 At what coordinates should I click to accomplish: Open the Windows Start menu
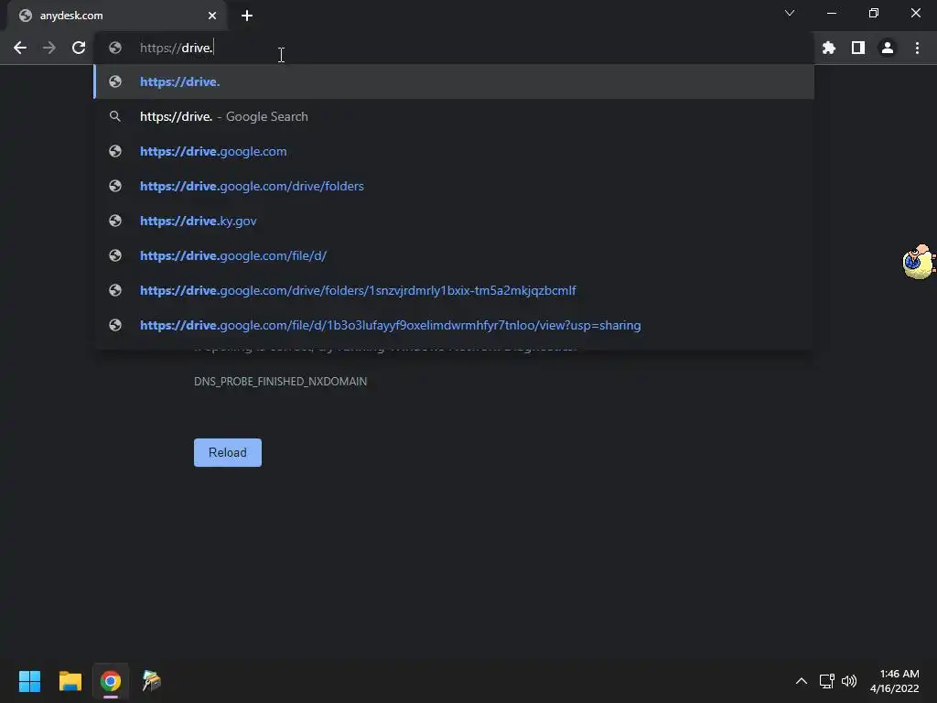(x=29, y=681)
